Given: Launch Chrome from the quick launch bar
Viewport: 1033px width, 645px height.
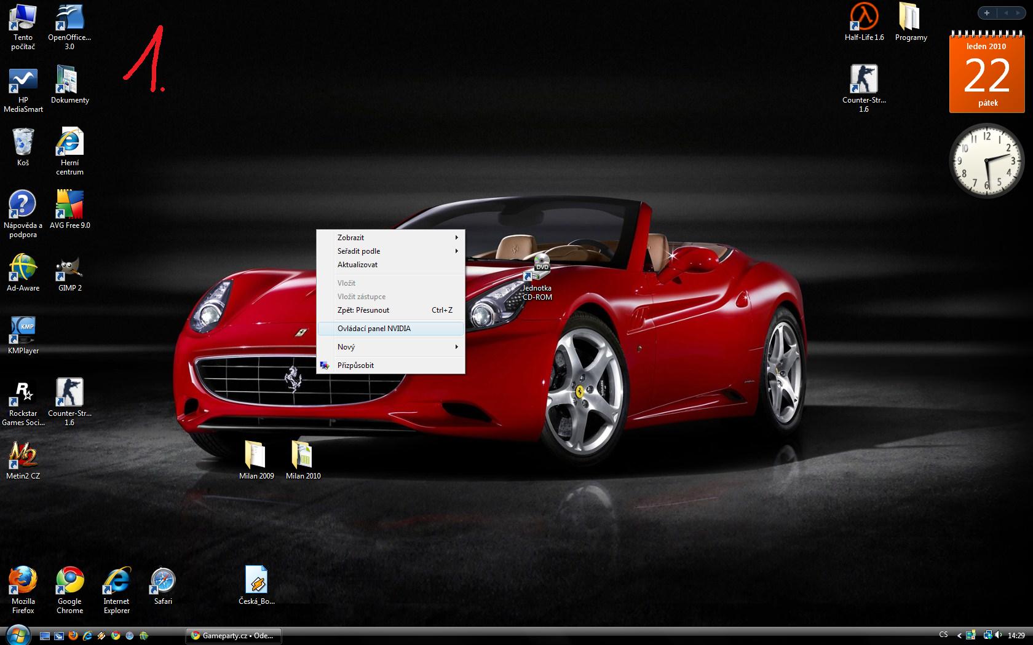Looking at the screenshot, I should click(116, 635).
